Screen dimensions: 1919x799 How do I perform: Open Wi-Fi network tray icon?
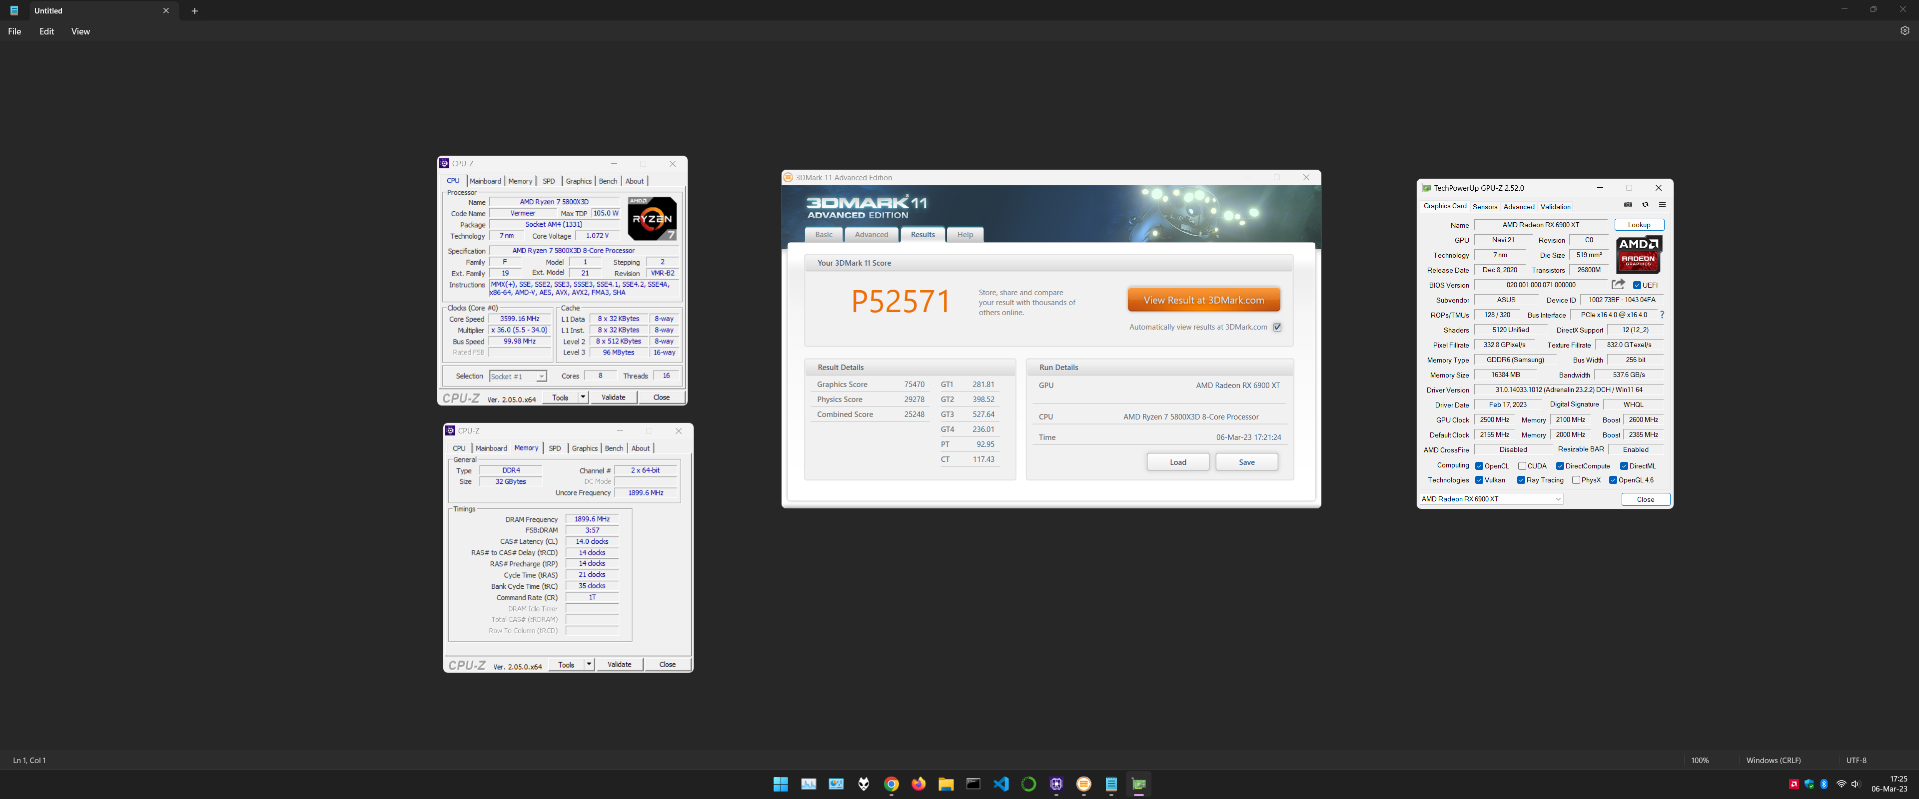click(1841, 784)
